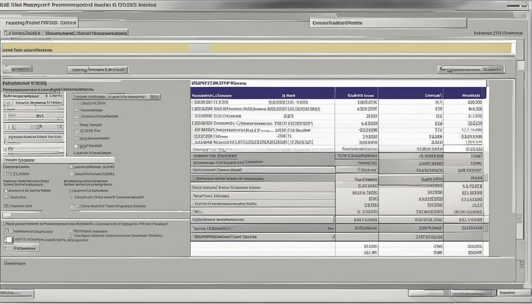
Task: Select the second tab in the tab row above the yellow bar
Action: click(x=86, y=33)
